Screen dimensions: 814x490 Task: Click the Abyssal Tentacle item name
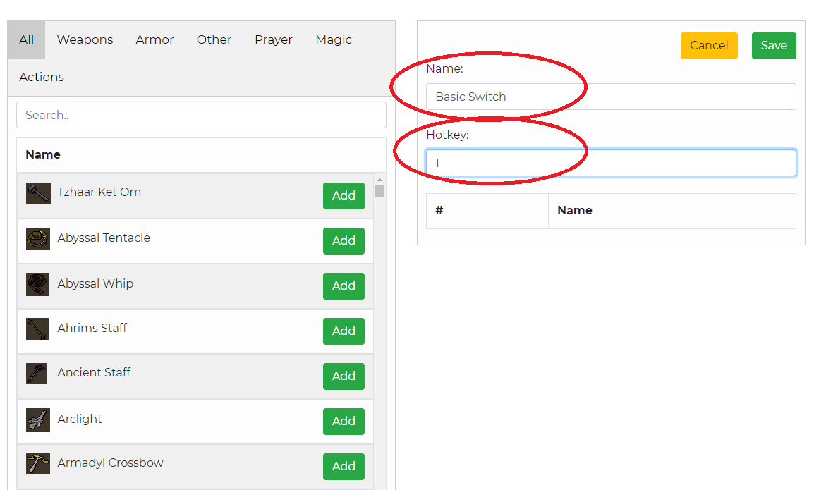(104, 238)
